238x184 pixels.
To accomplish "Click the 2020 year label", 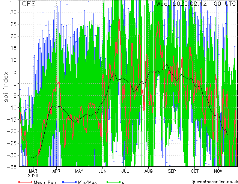I will tap(33, 176).
